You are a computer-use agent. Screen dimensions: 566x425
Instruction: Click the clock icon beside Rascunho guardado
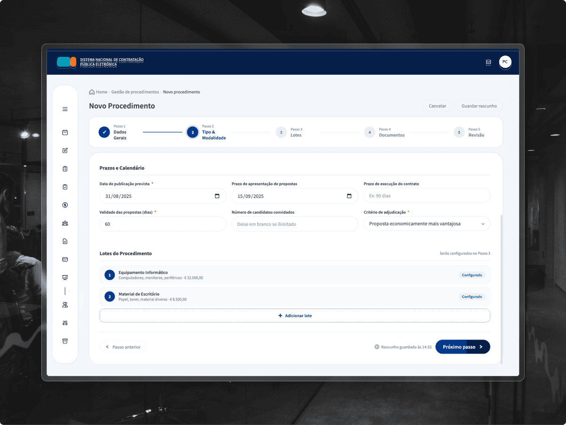coord(377,347)
